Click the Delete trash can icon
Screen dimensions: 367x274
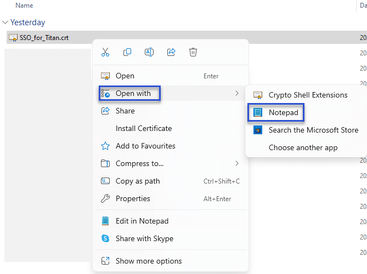[x=193, y=52]
